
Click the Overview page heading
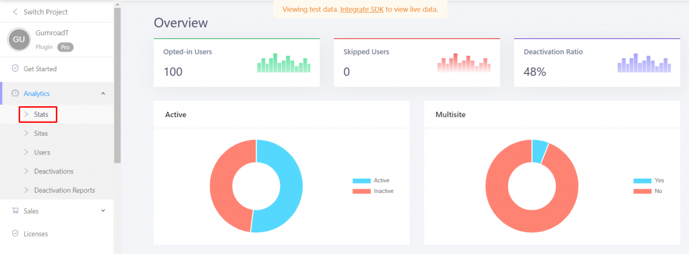(180, 23)
